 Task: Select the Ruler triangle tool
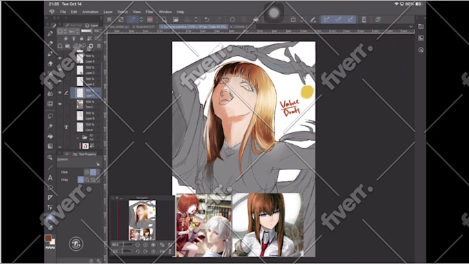[x=50, y=198]
